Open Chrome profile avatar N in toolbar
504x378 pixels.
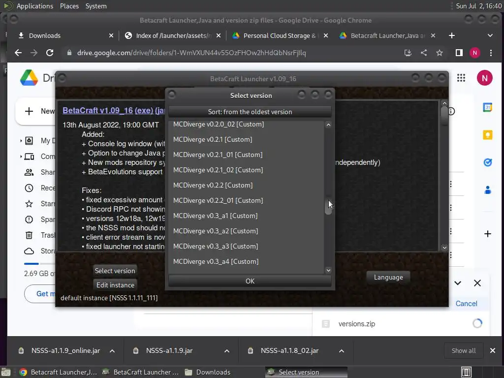(x=475, y=53)
